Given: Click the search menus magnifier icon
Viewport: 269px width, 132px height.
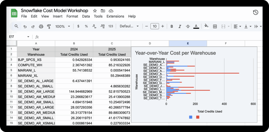Looking at the screenshot, I should [17, 26].
